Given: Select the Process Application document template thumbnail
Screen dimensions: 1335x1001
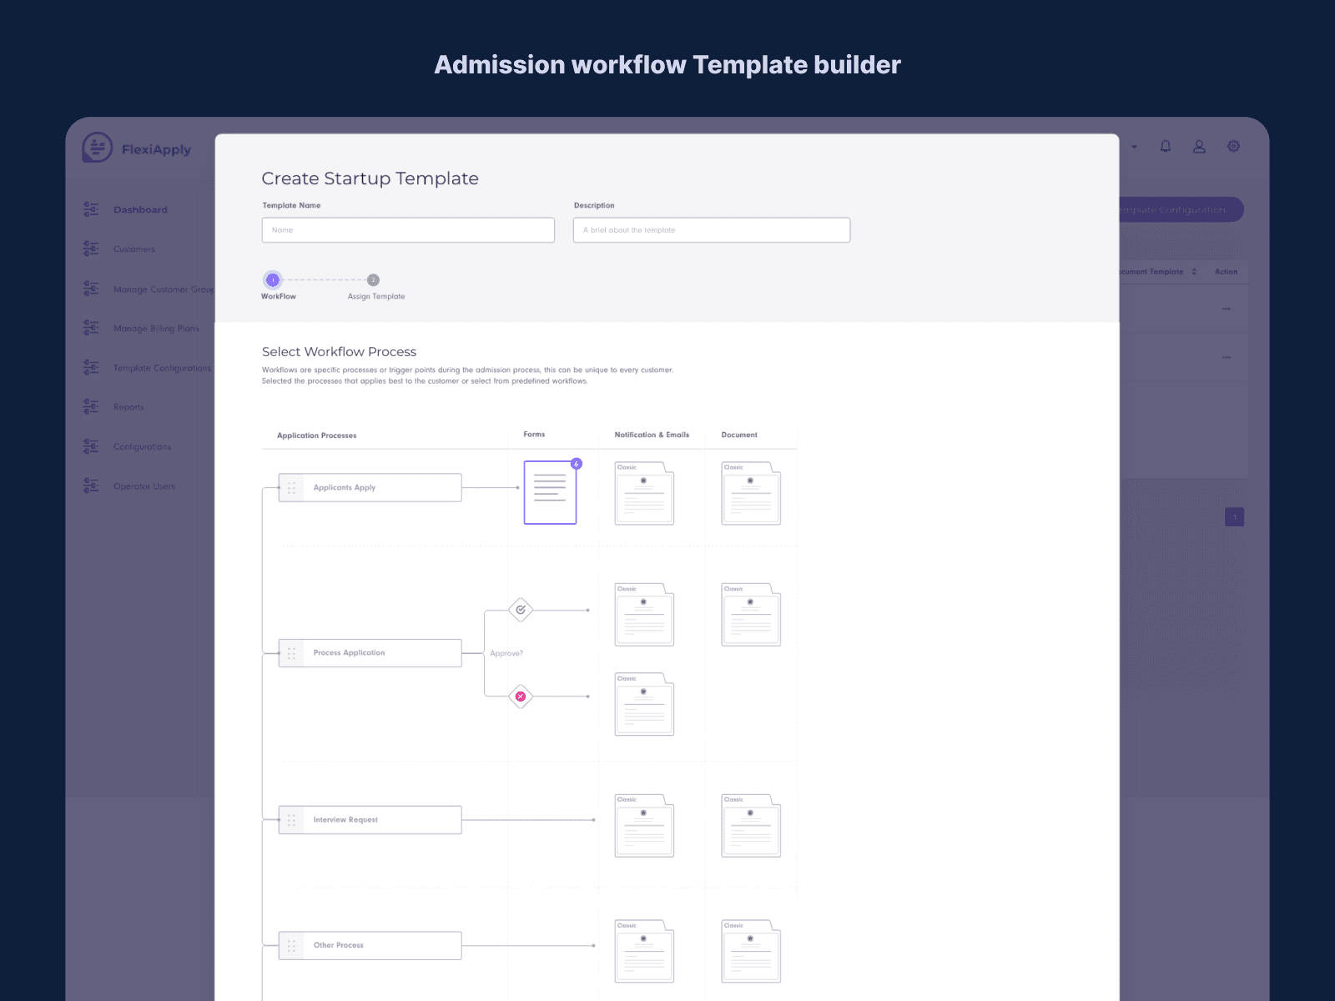Looking at the screenshot, I should coord(751,615).
